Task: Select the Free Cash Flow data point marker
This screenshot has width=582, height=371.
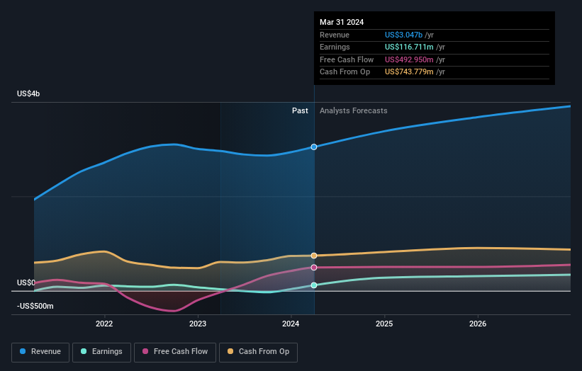Action: (x=314, y=268)
